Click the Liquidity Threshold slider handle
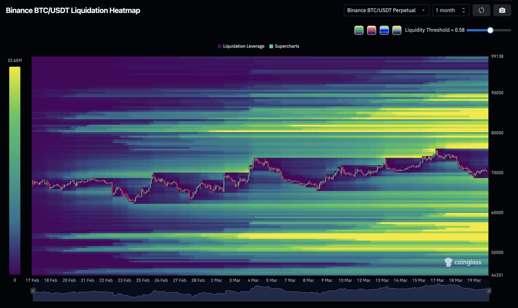Image resolution: width=518 pixels, height=308 pixels. pos(490,30)
